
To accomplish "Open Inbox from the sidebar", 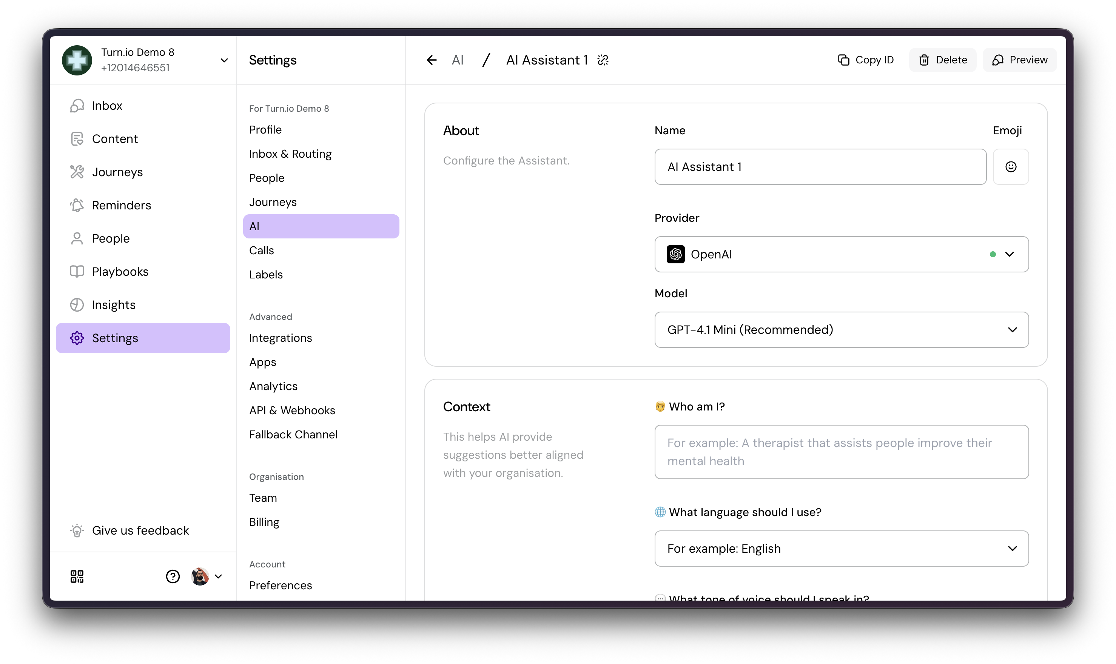I will click(x=107, y=106).
